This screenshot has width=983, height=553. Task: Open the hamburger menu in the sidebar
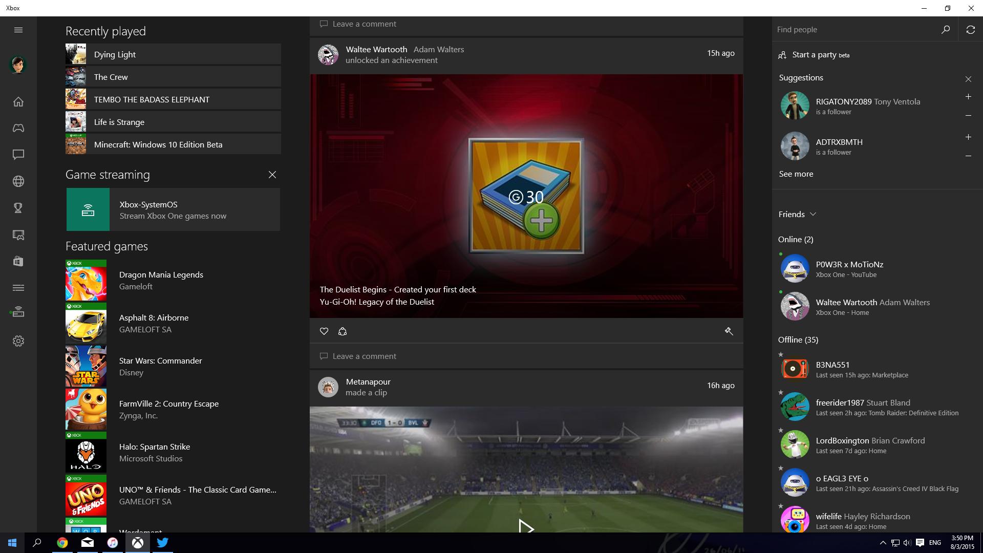[x=18, y=30]
